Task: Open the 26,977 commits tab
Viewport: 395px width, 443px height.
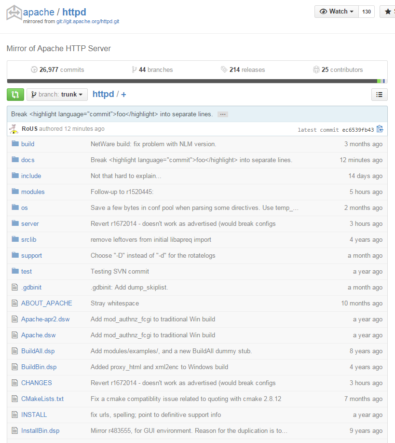Action: pyautogui.click(x=57, y=69)
